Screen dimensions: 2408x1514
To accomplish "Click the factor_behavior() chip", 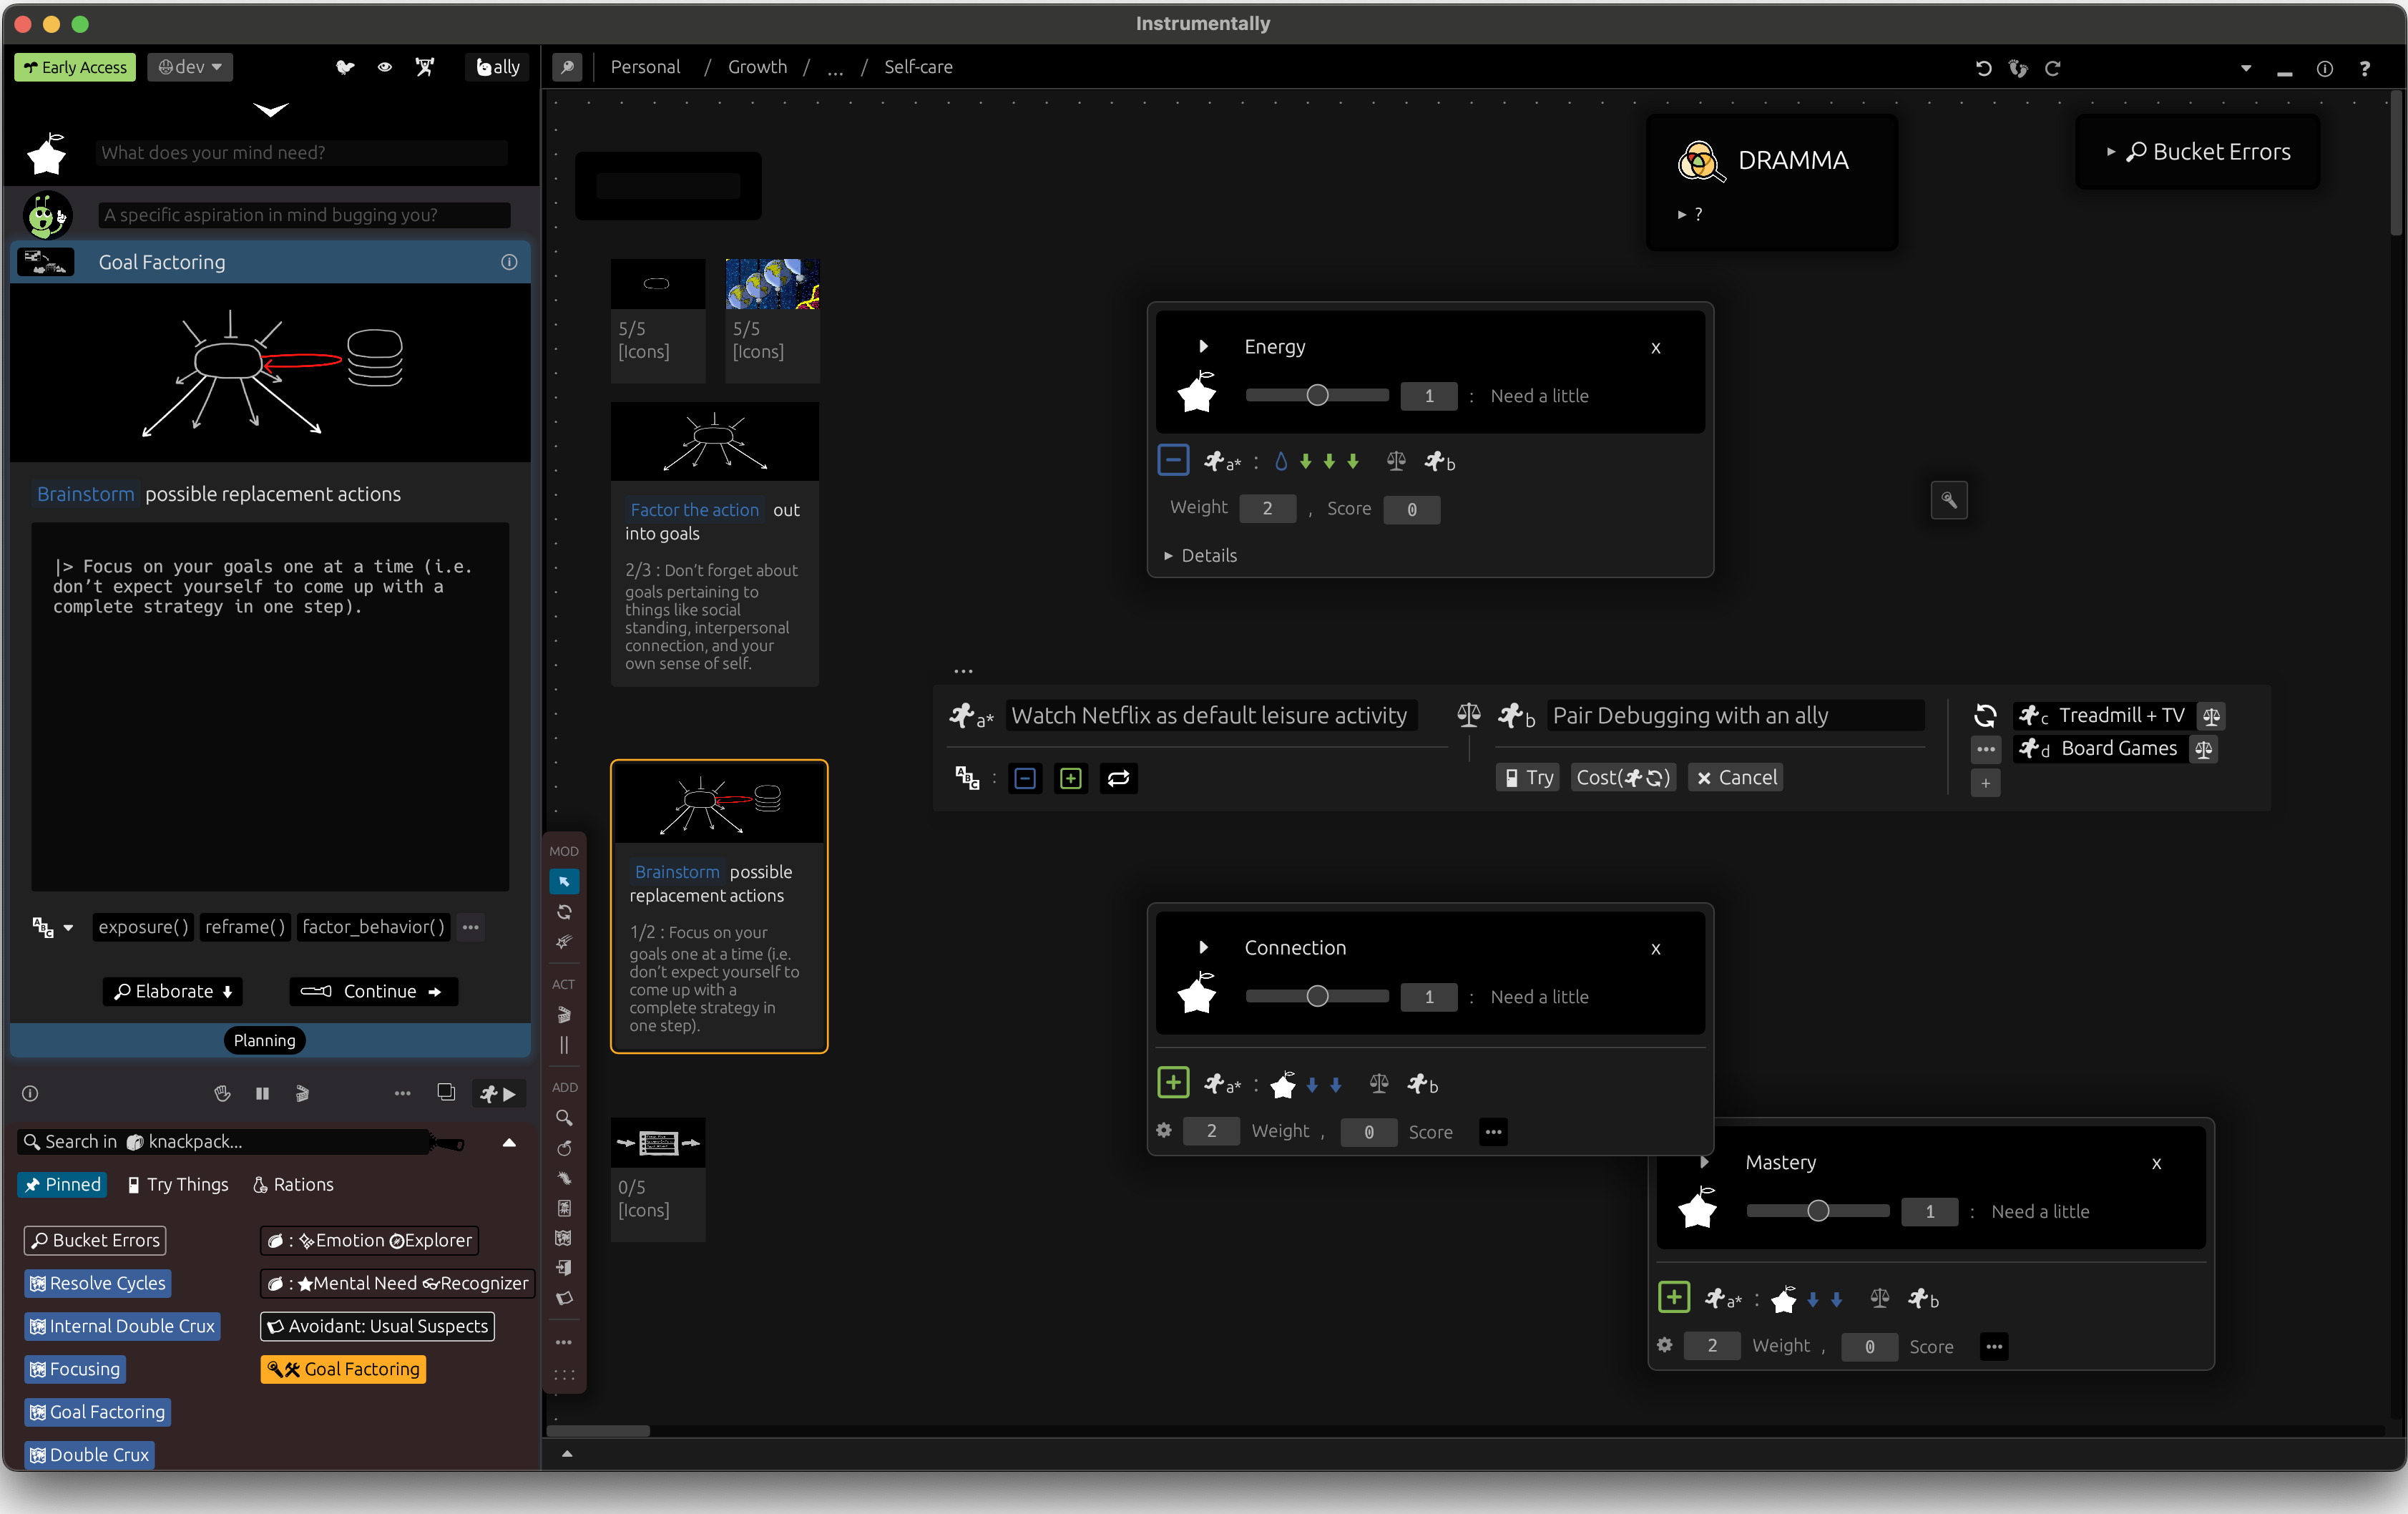I will click(x=373, y=927).
